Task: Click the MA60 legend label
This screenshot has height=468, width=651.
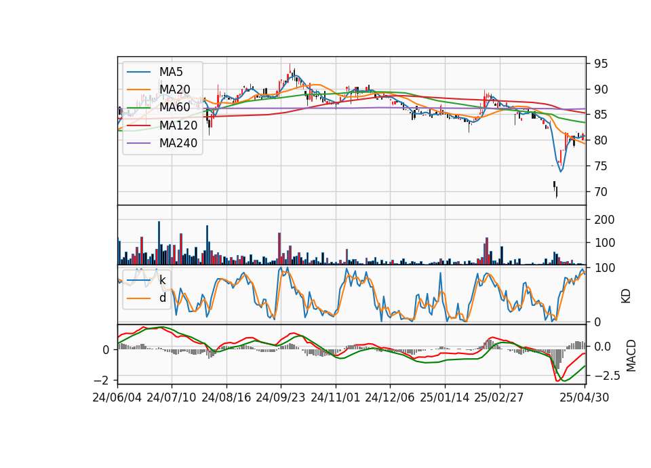Action: [x=174, y=107]
